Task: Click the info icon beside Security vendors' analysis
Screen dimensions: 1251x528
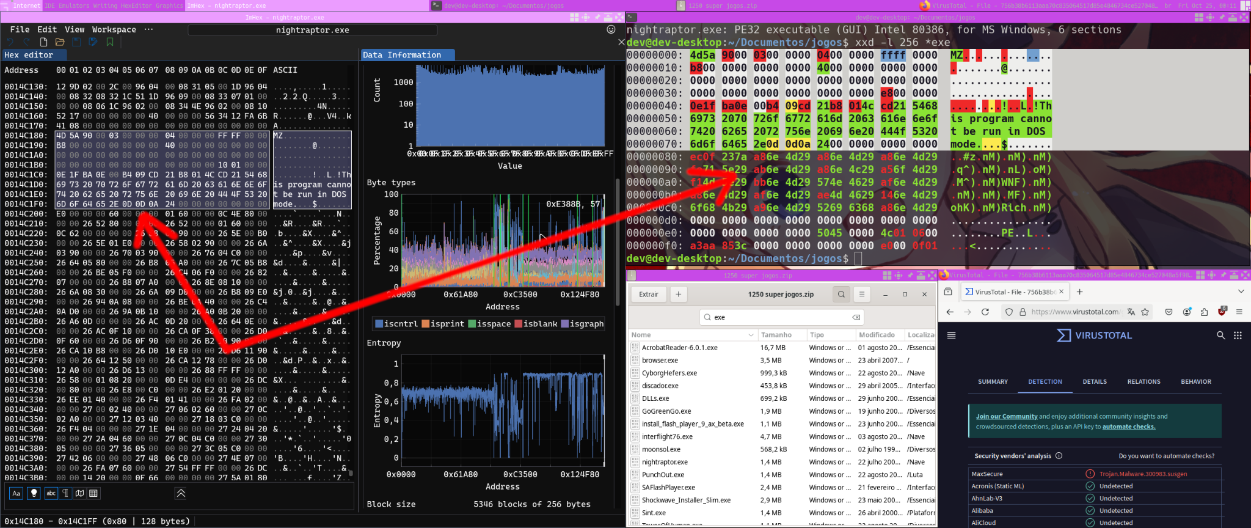Action: (x=1059, y=456)
